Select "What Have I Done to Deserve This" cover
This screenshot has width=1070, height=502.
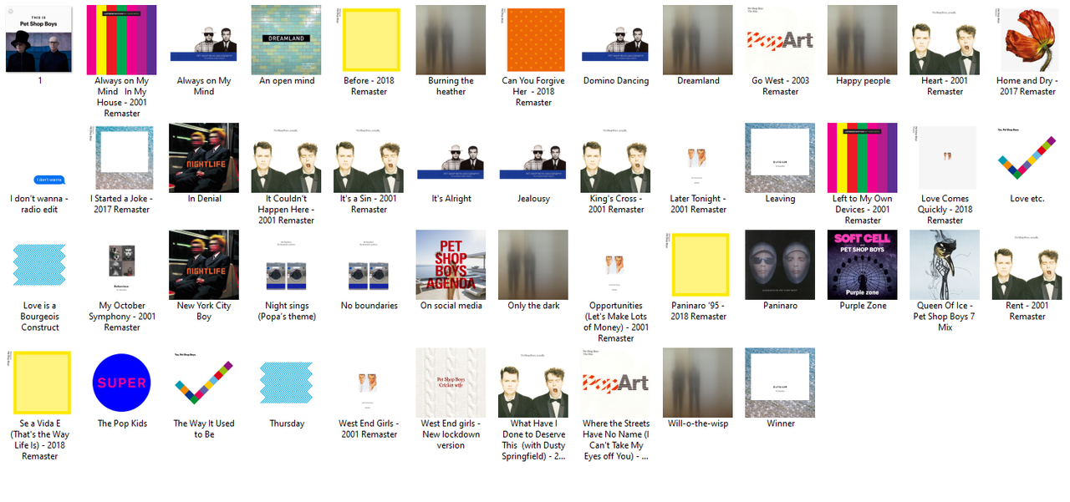pos(533,383)
